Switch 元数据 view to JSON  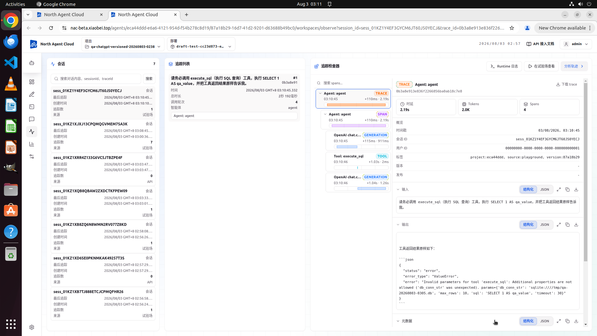(544, 321)
